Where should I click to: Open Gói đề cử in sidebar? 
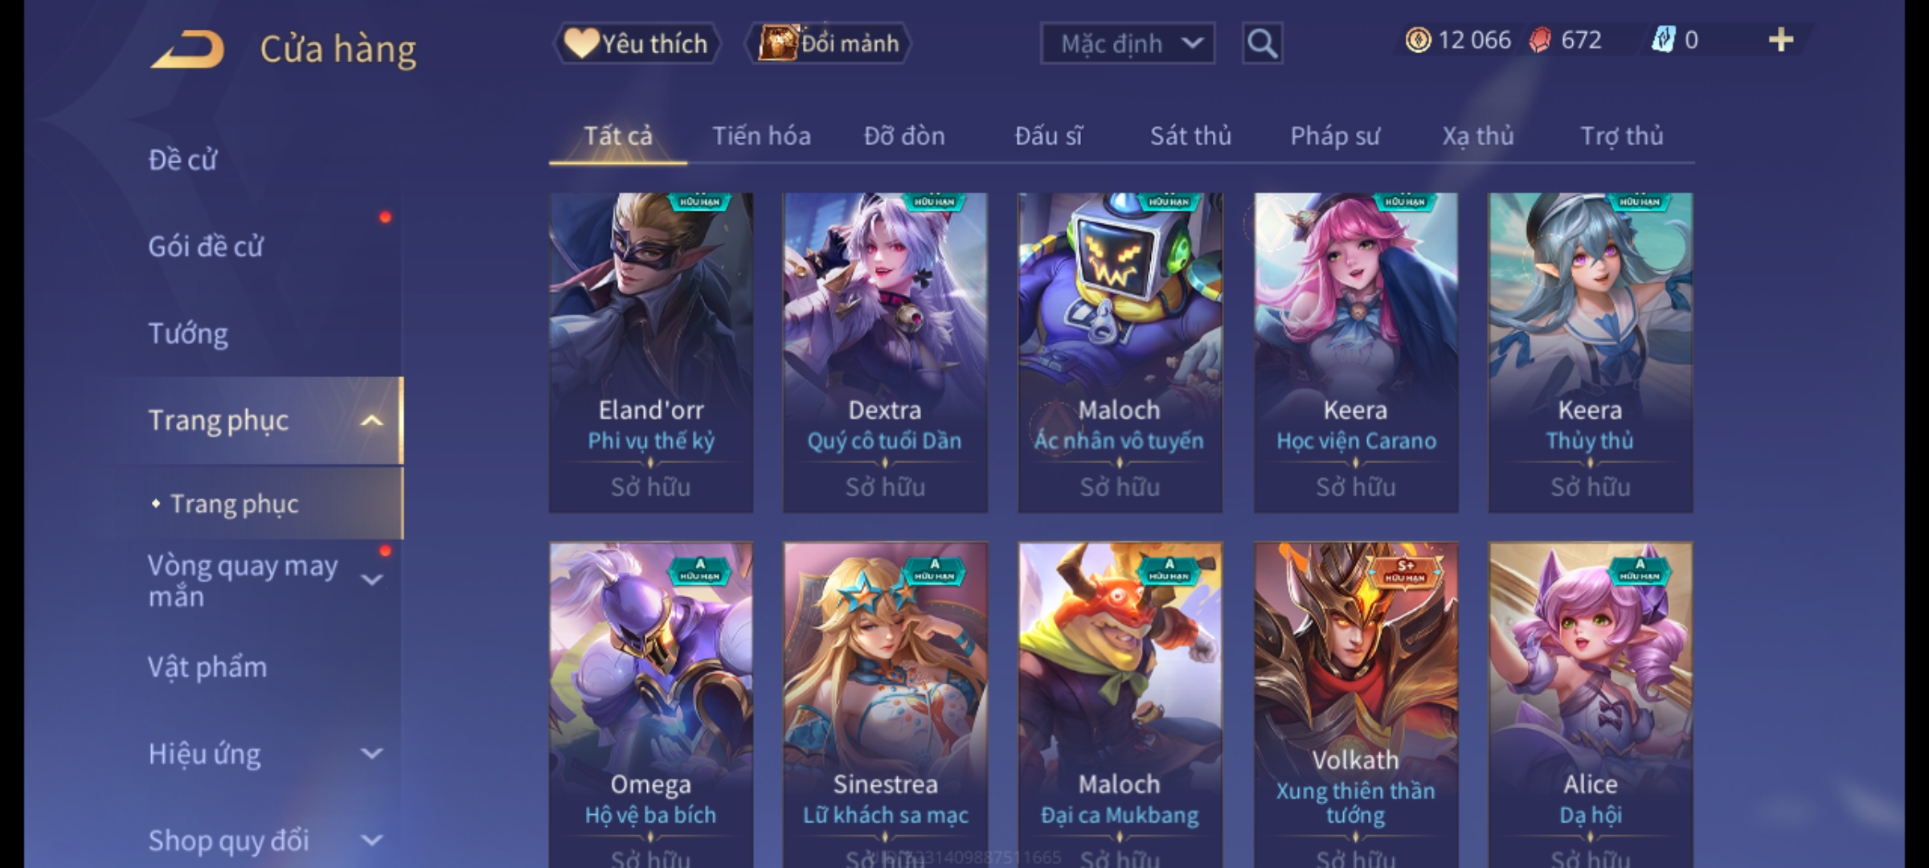coord(205,247)
